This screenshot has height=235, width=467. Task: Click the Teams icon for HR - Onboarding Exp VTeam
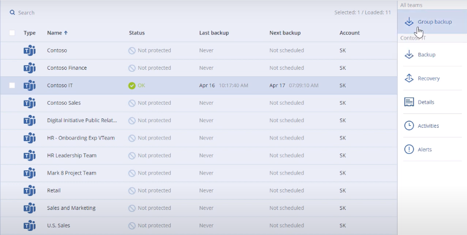[x=29, y=138]
